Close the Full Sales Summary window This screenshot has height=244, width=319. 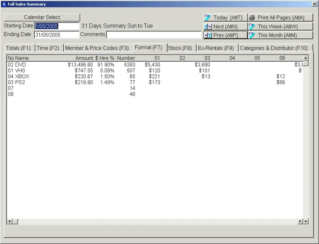coord(314,4)
